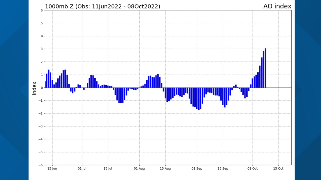Click the tallest blue bar peaking above 3
Viewport: 321px width, 180px height.
pos(265,68)
